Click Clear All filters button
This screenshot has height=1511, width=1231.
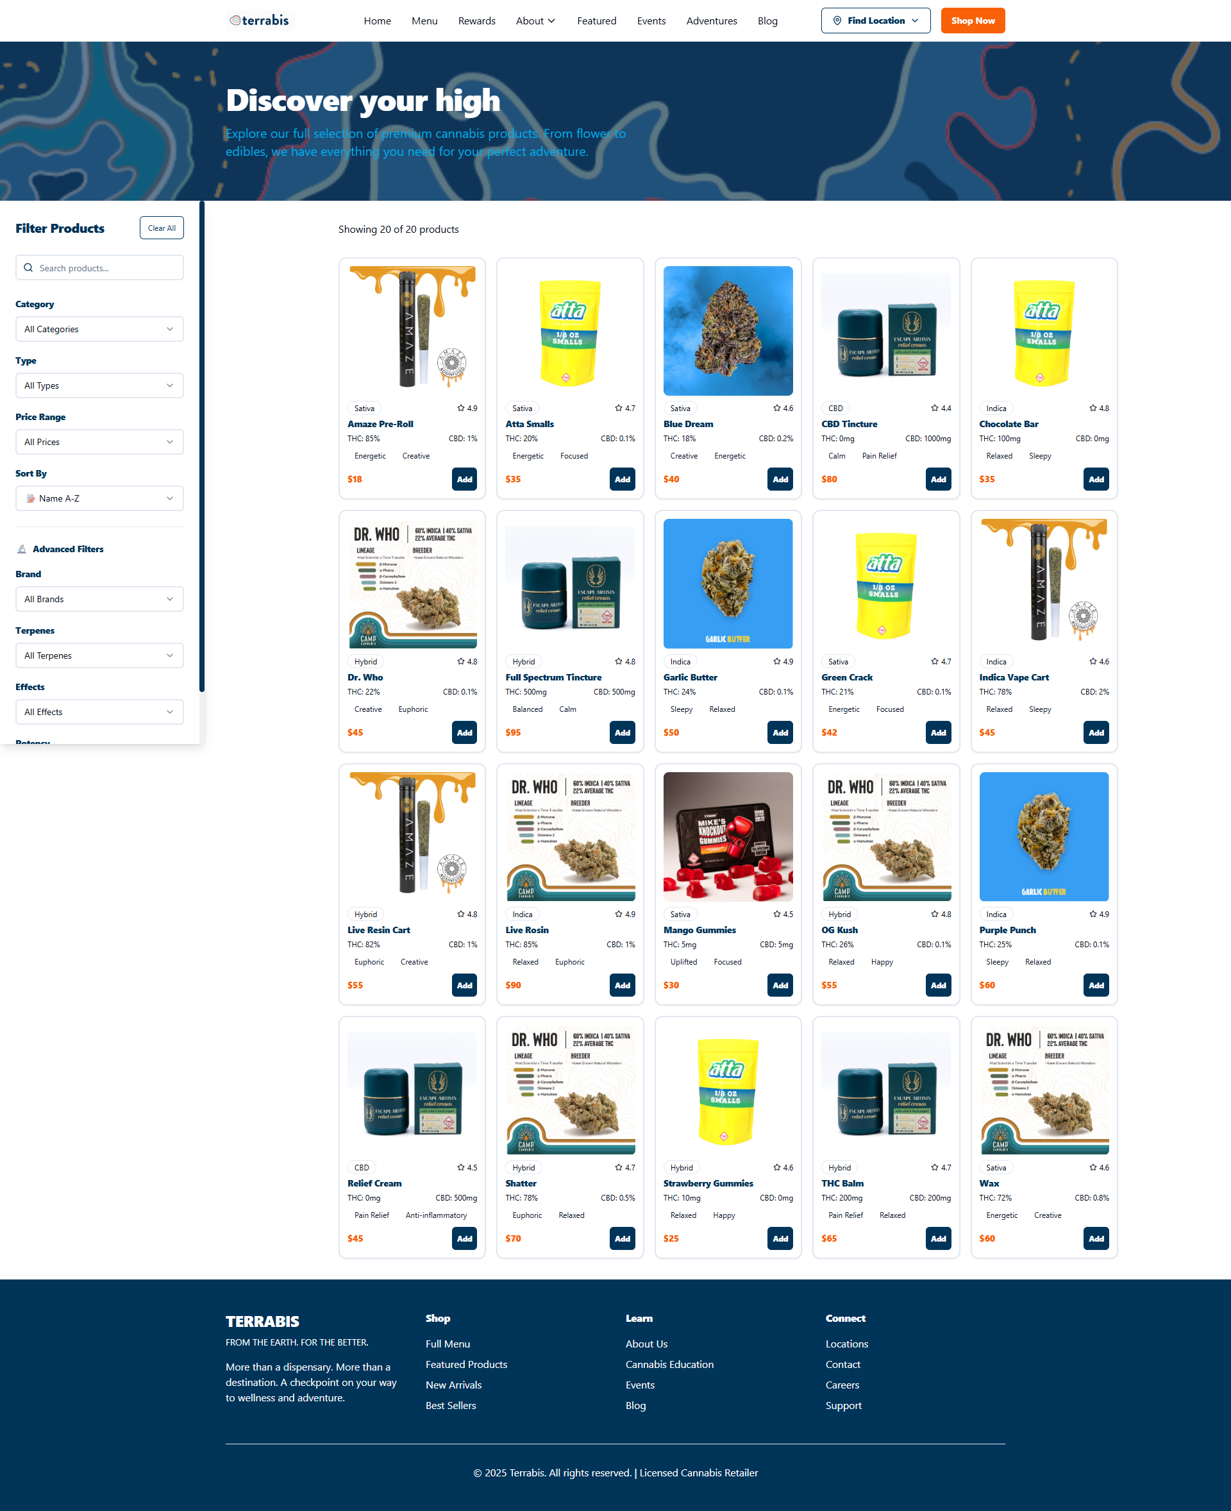point(162,228)
